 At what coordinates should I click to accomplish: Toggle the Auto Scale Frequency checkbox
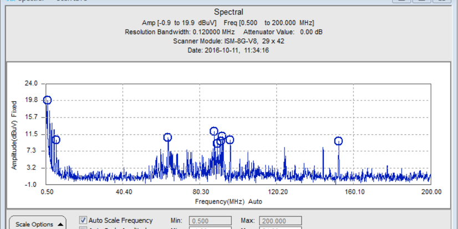click(x=84, y=220)
